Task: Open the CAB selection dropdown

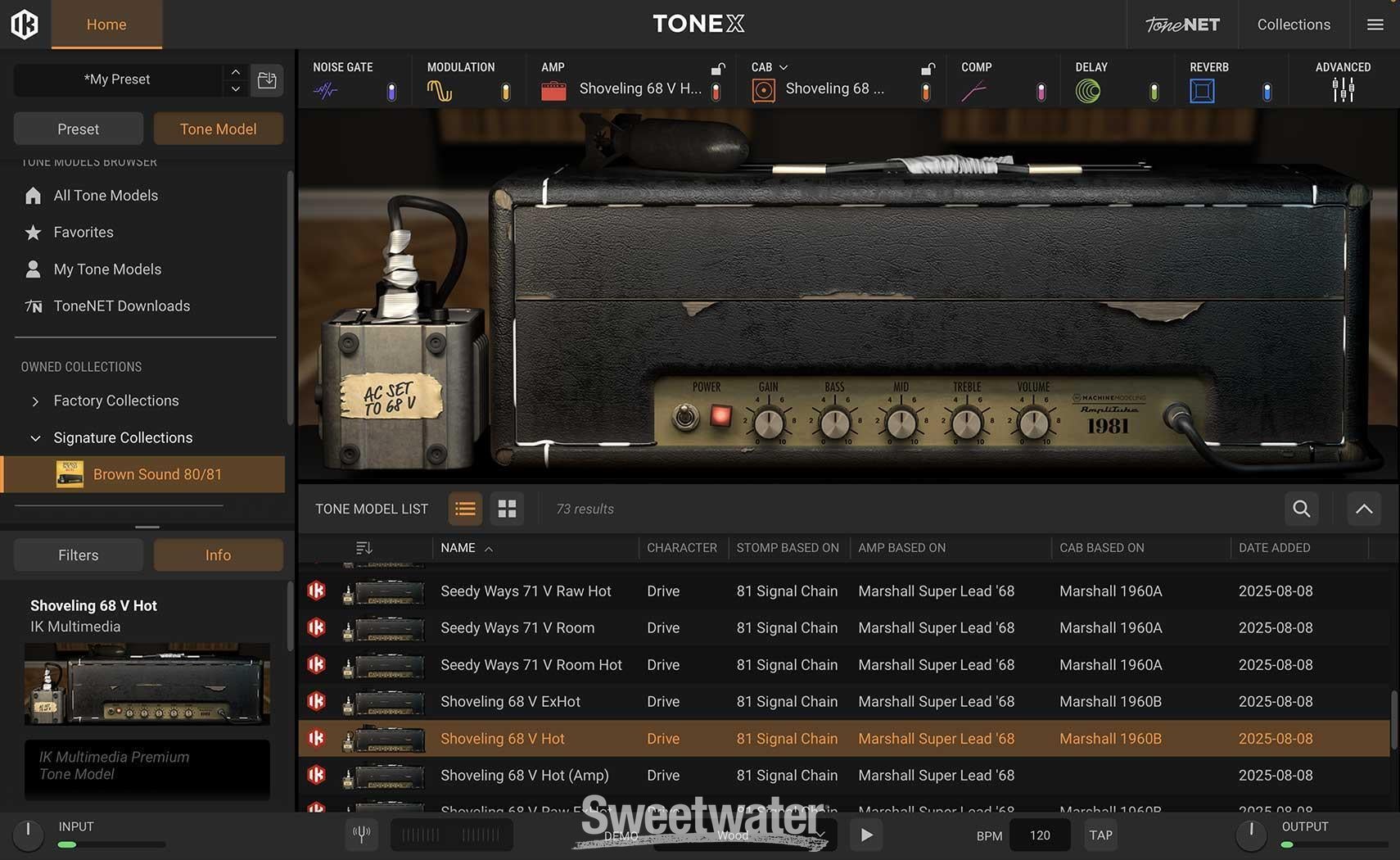Action: (784, 67)
